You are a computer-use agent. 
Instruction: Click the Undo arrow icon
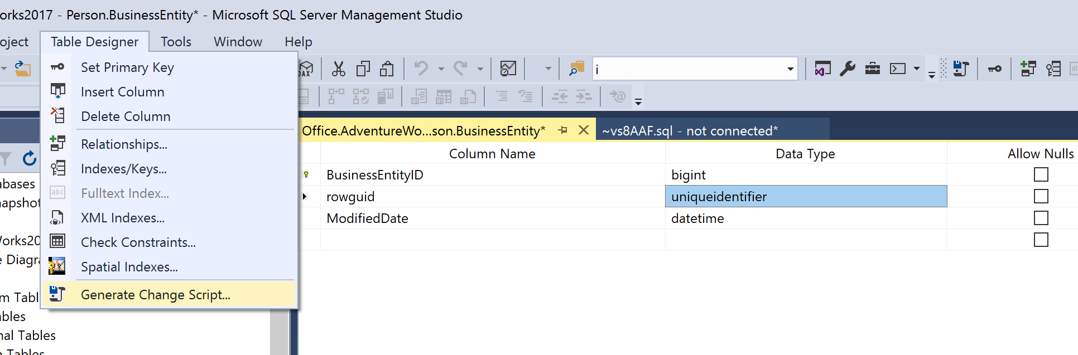click(421, 69)
